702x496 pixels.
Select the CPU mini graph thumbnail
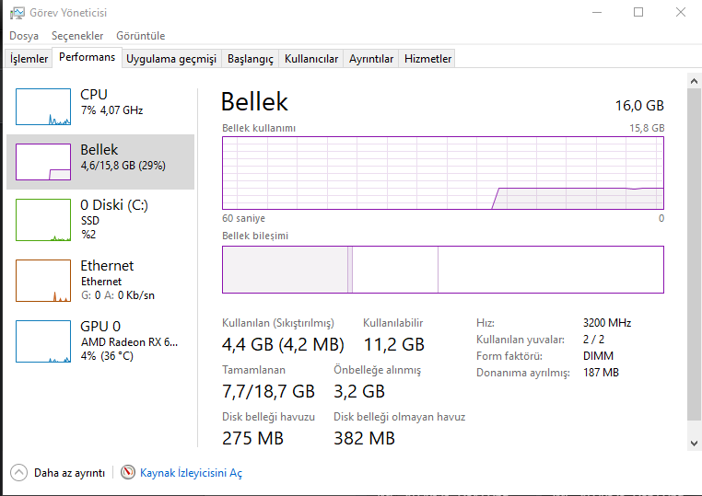pos(43,107)
